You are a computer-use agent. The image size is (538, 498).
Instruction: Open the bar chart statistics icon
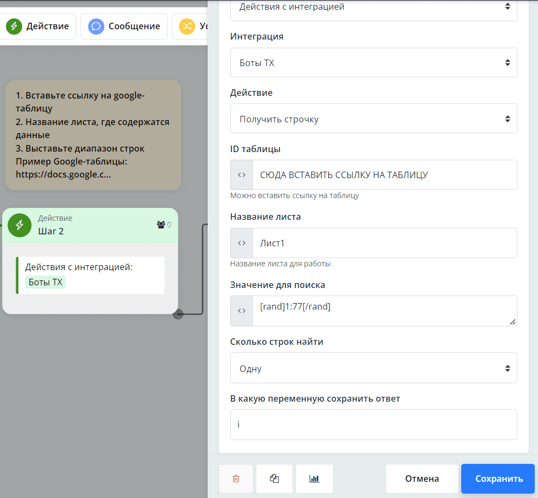click(314, 479)
